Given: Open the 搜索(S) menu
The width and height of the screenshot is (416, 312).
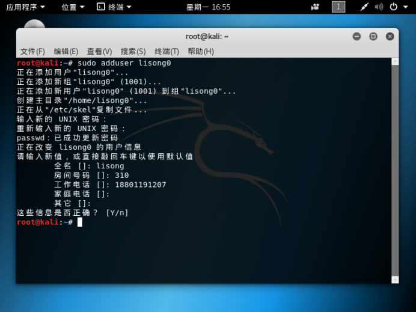Looking at the screenshot, I should coord(133,51).
